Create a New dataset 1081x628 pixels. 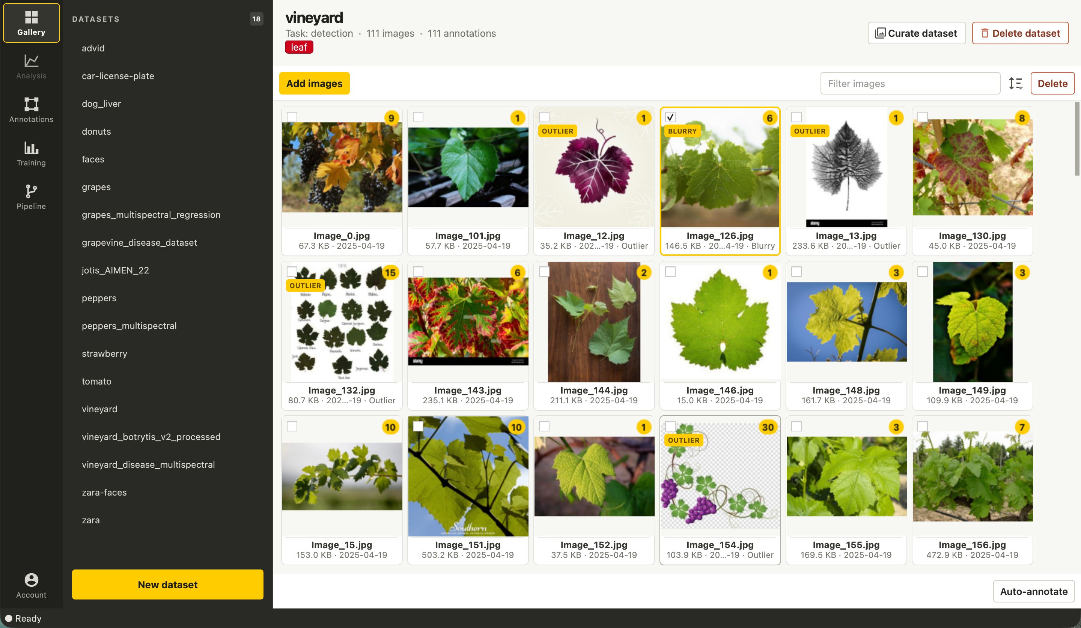point(168,585)
